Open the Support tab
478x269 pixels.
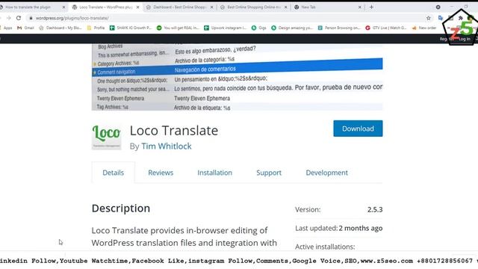coord(269,173)
